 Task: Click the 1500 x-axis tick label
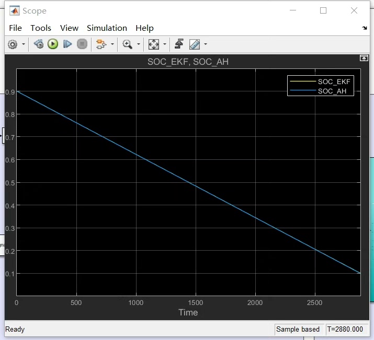click(x=195, y=302)
